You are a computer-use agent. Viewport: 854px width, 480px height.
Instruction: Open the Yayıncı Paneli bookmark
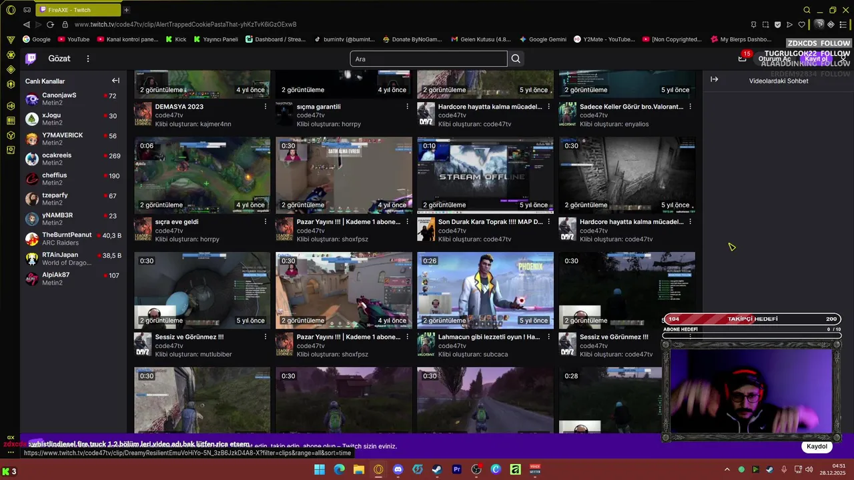pyautogui.click(x=216, y=39)
